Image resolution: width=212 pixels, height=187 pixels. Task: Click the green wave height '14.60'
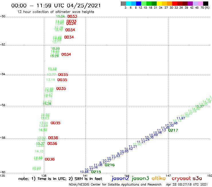[196, 109]
